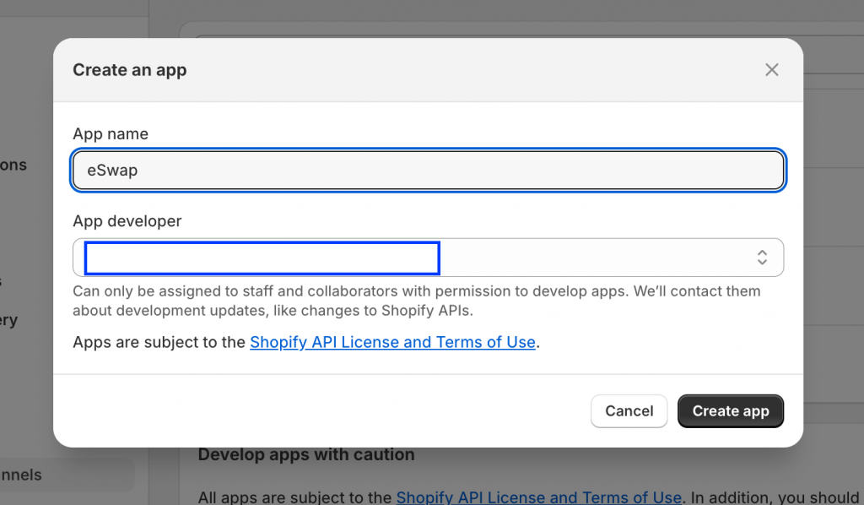The height and width of the screenshot is (505, 864).
Task: Select the sidebar item ending in "nnels"
Action: [x=25, y=475]
